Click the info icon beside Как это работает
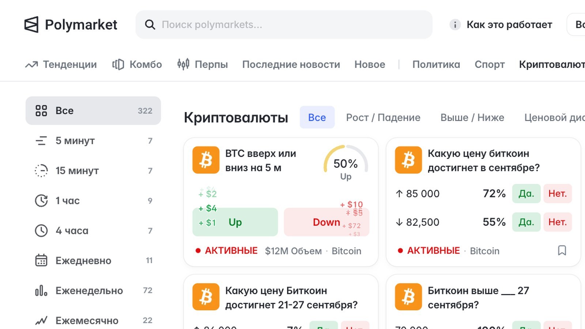Viewport: 585px width, 329px height. pyautogui.click(x=455, y=24)
